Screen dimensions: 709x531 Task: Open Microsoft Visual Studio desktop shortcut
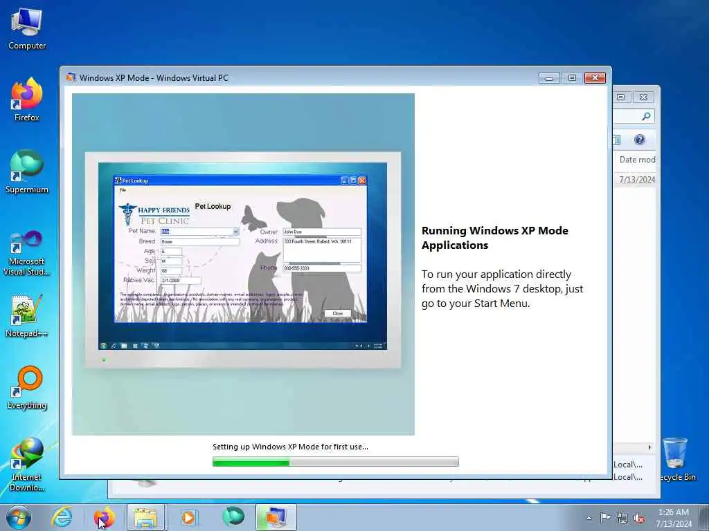pyautogui.click(x=27, y=254)
